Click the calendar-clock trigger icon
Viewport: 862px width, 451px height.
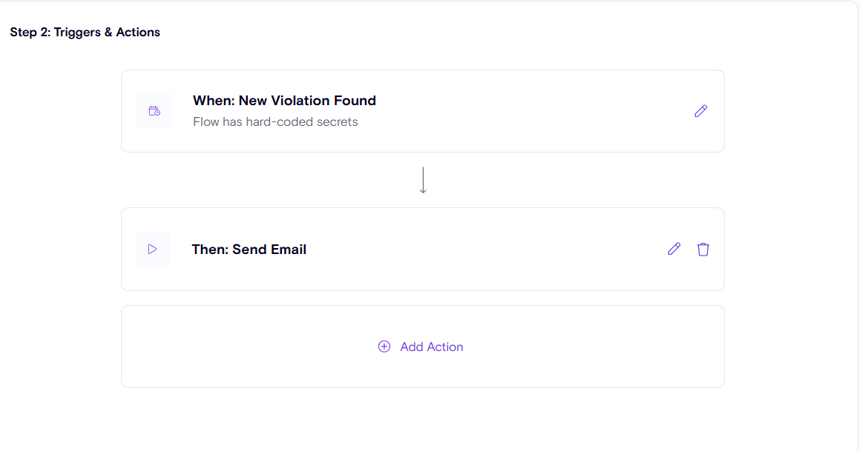point(154,111)
